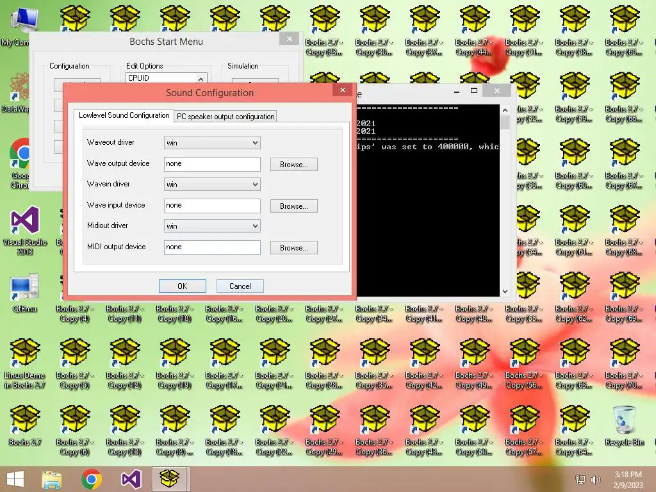Select the Bochs 2.7 - Copy (63 icon
The image size is (656, 492).
tap(574, 364)
